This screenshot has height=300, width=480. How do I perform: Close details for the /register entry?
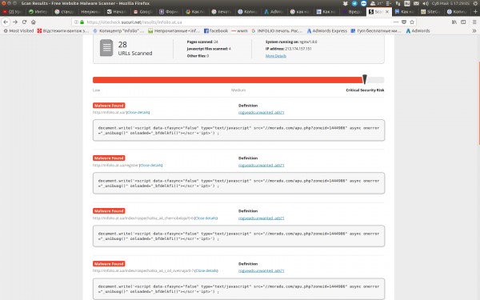151,166
